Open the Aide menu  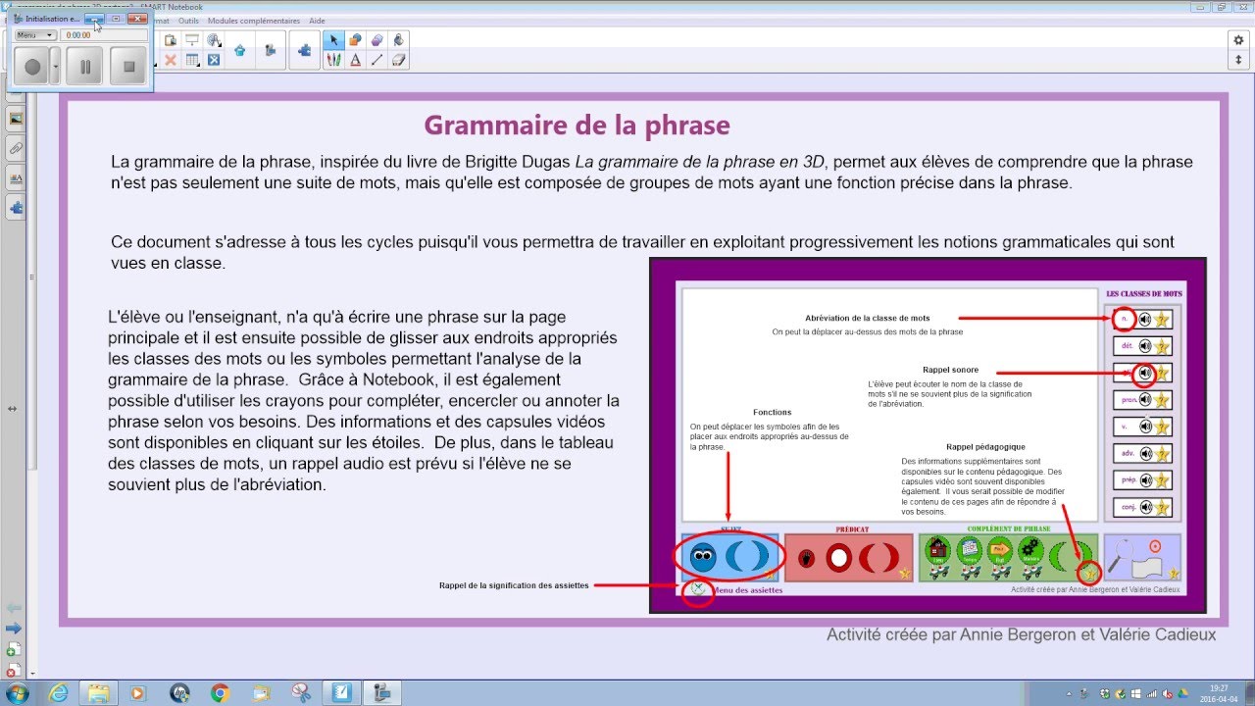point(317,21)
